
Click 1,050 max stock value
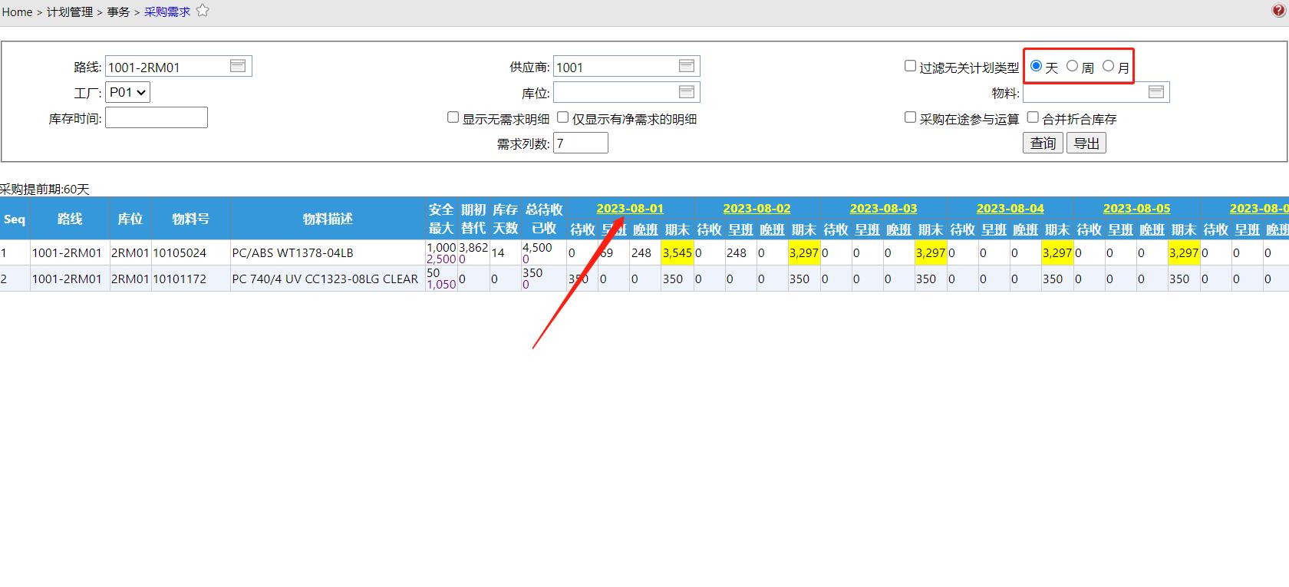441,284
